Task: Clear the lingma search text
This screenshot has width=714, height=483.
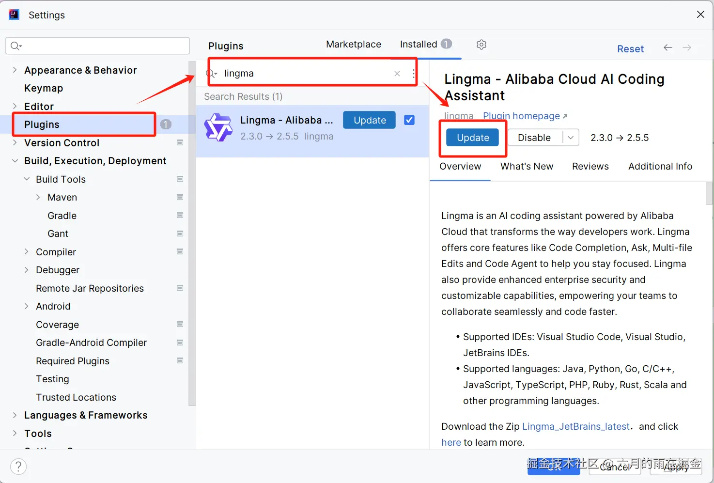Action: (x=397, y=74)
